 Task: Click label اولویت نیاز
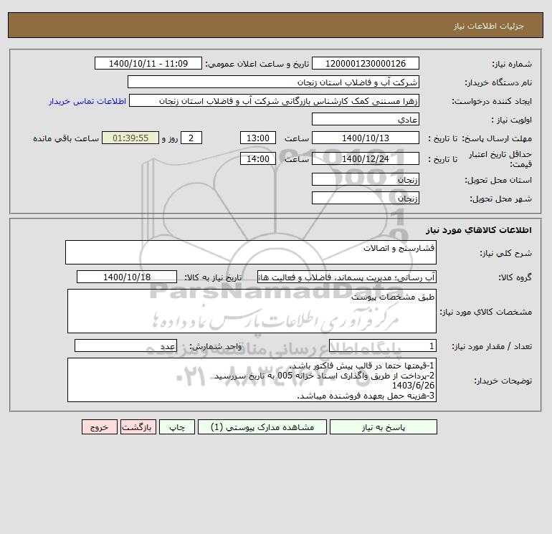pyautogui.click(x=512, y=120)
